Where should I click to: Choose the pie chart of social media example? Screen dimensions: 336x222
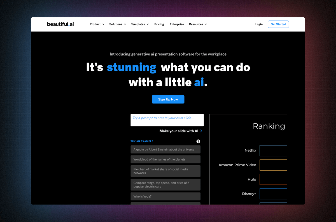click(165, 171)
